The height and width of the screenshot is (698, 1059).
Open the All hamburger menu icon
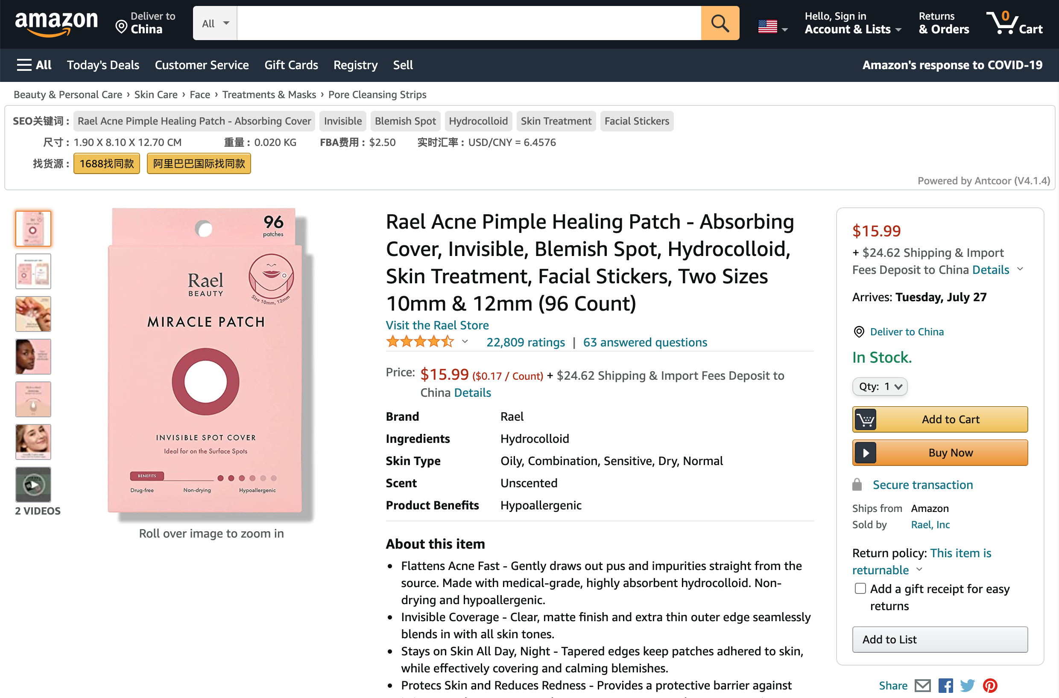coord(24,65)
